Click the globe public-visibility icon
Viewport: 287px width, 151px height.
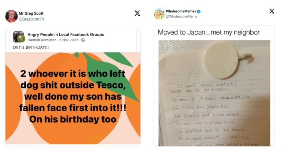pyautogui.click(x=83, y=40)
